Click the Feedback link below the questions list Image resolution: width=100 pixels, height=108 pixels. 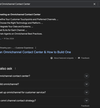[x=85, y=106]
